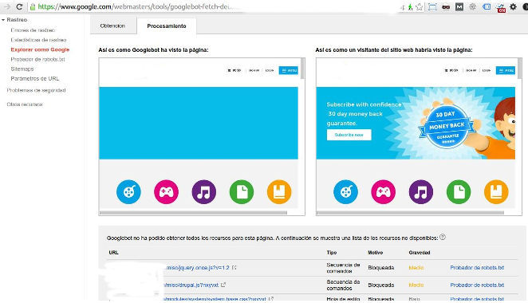Click the green document icon in Googlebot preview

click(242, 192)
